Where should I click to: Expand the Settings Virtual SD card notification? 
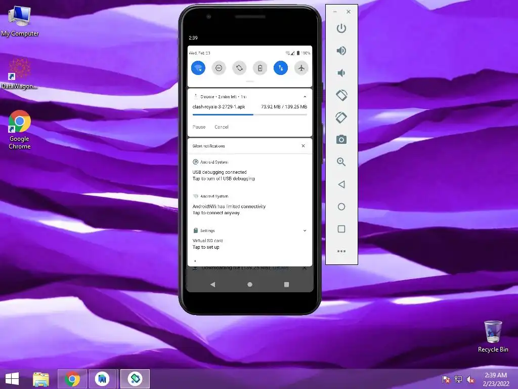305,230
